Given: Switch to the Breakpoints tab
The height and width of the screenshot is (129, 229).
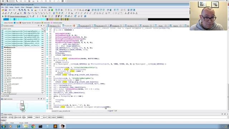Looking at the screenshot, I should [116, 26].
